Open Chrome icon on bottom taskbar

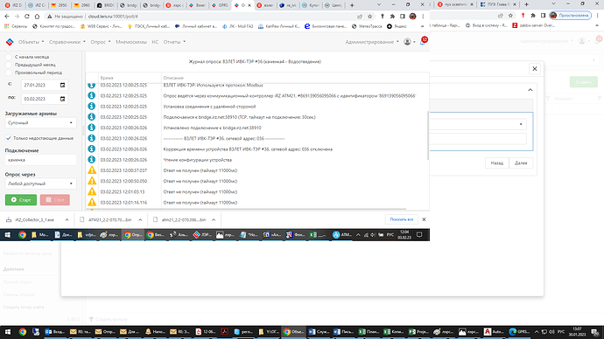click(23, 332)
